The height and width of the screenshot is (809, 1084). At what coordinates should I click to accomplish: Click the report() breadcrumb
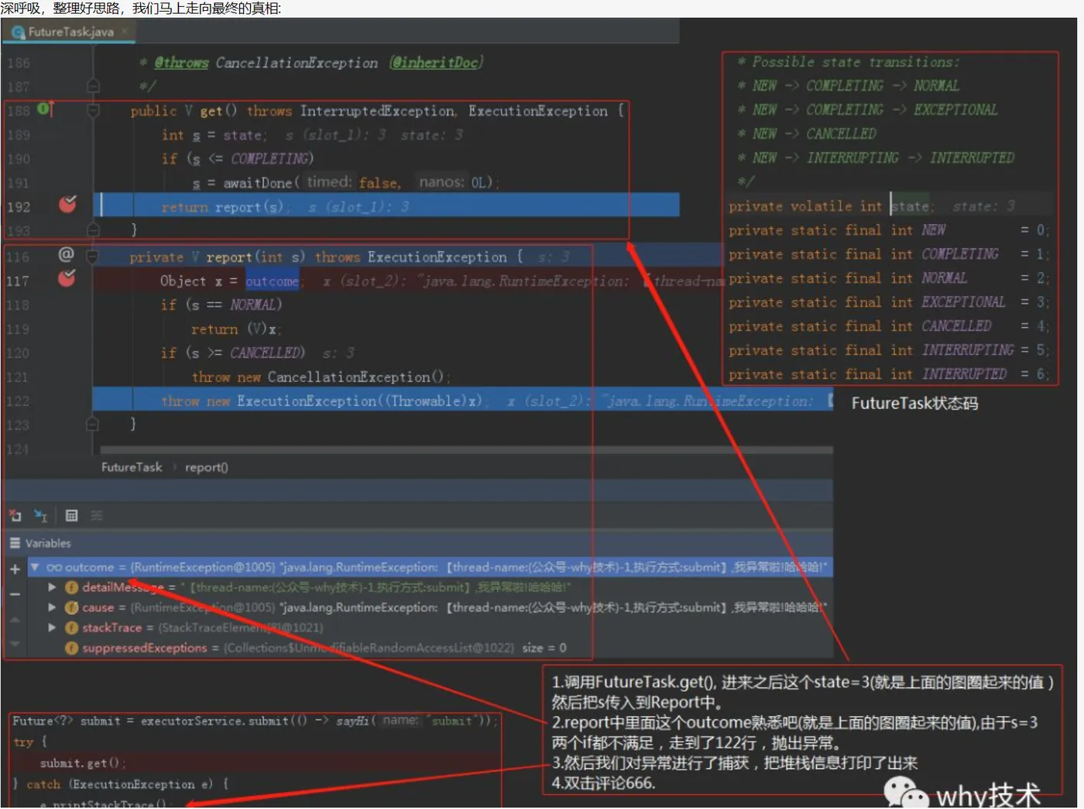click(206, 467)
